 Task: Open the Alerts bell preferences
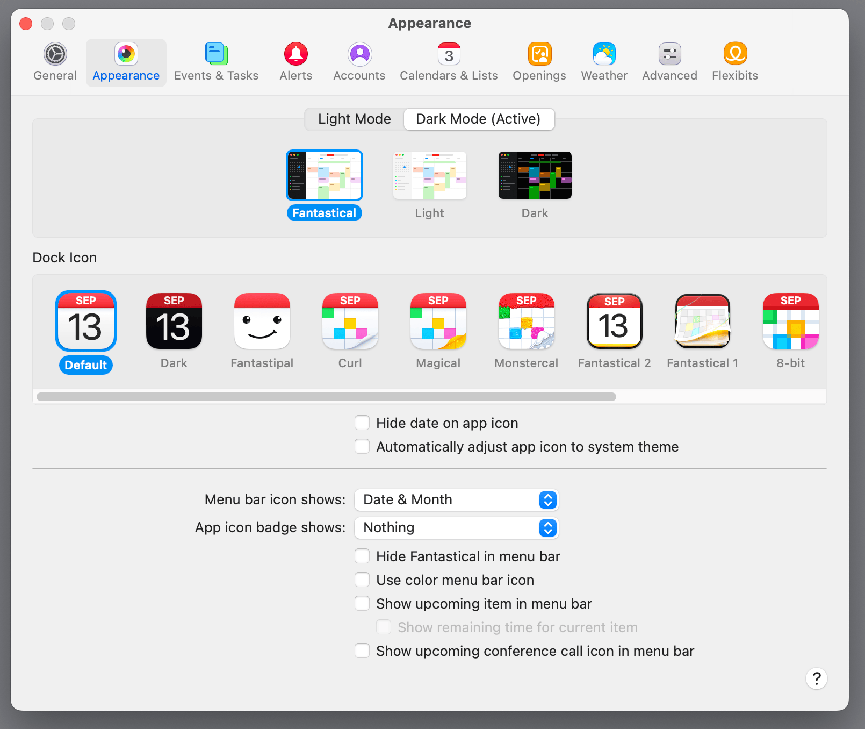pyautogui.click(x=295, y=62)
